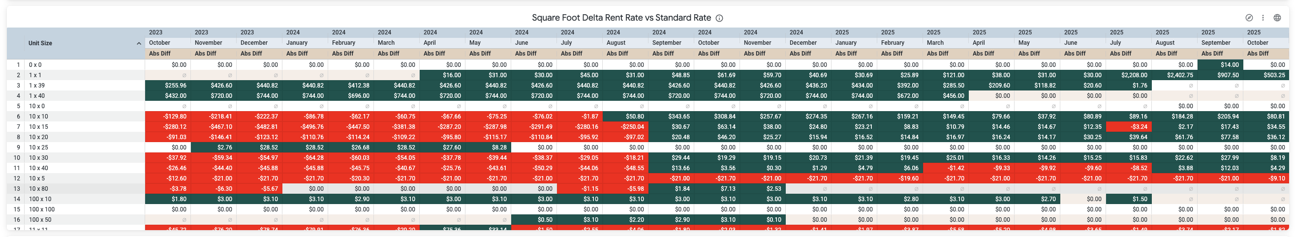Click the 10 x 10 unit size row label
This screenshot has width=1295, height=237.
tap(38, 117)
